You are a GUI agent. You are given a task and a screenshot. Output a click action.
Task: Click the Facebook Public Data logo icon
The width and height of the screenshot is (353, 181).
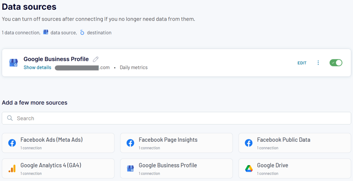pos(249,143)
